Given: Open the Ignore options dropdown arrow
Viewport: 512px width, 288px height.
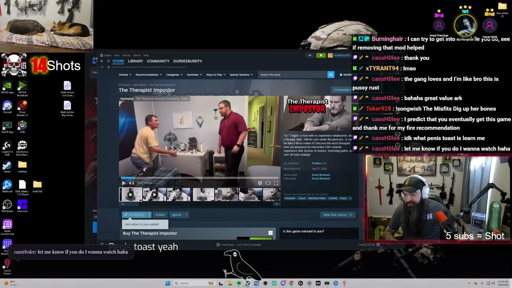Looking at the screenshot, I should (186, 215).
